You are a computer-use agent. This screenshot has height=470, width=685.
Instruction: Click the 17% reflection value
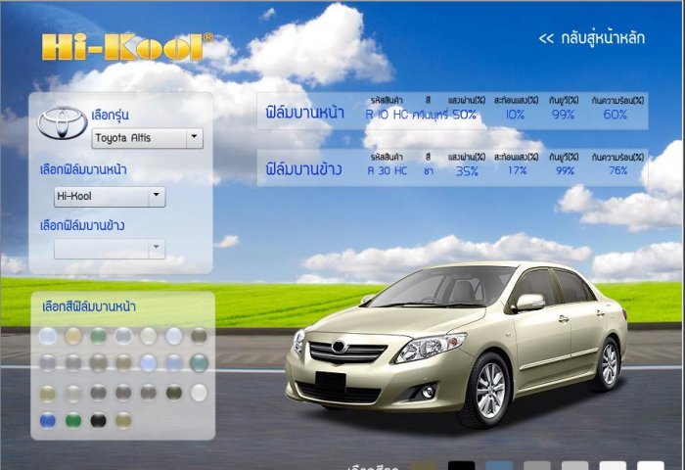517,171
